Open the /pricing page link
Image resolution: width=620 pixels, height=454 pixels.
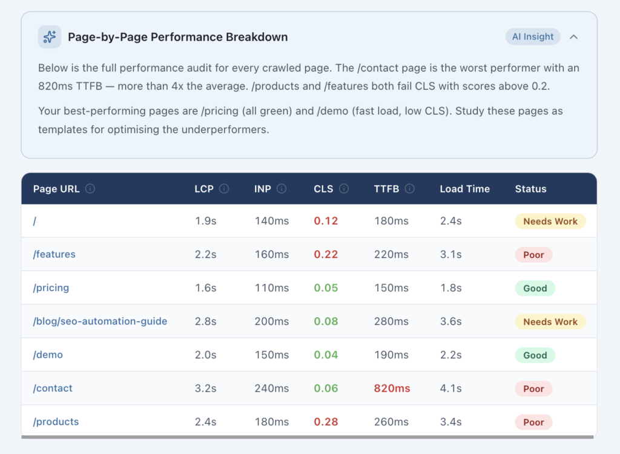pos(51,288)
